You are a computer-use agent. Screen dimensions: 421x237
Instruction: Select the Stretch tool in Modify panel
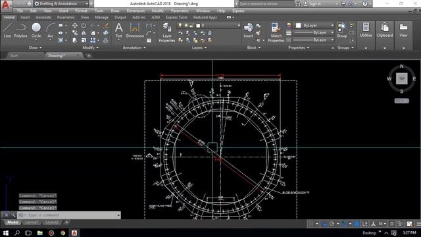[x=74, y=40]
